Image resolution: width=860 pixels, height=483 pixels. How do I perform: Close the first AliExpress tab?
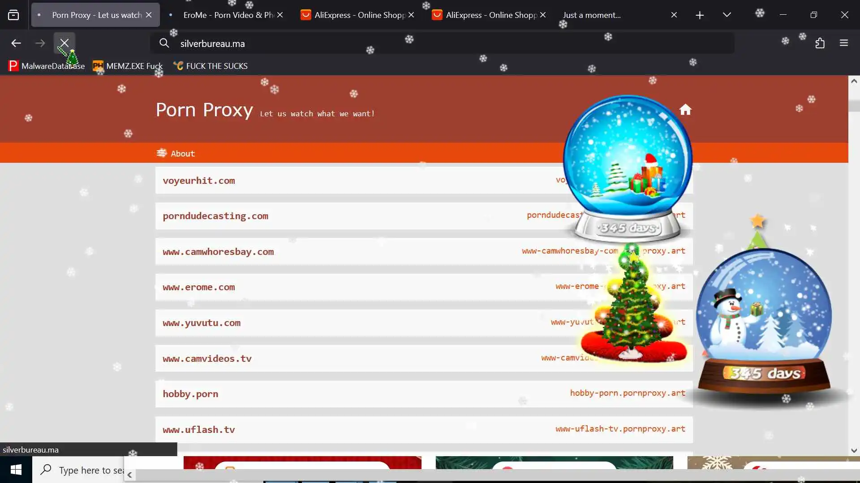point(411,15)
